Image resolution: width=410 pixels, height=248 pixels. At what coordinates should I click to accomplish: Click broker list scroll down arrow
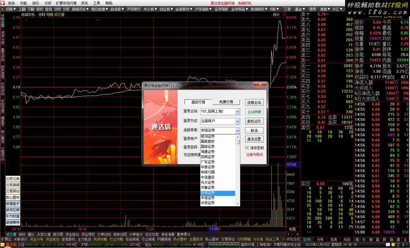point(238,204)
